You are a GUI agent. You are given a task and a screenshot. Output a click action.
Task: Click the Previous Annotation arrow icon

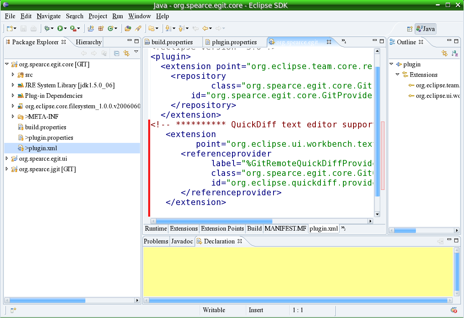(182, 28)
